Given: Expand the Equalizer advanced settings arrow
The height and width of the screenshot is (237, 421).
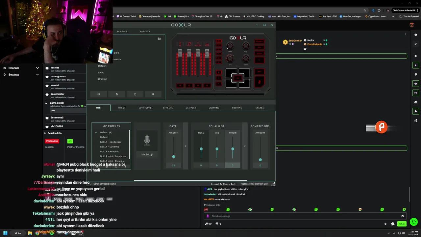Looking at the screenshot, I should [245, 146].
